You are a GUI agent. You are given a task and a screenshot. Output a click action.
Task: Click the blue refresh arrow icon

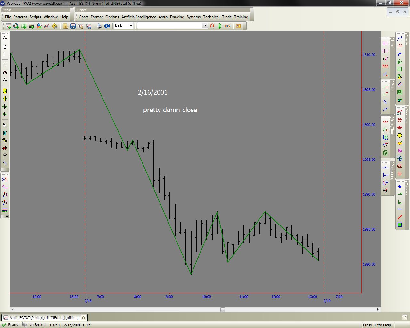coord(107,26)
